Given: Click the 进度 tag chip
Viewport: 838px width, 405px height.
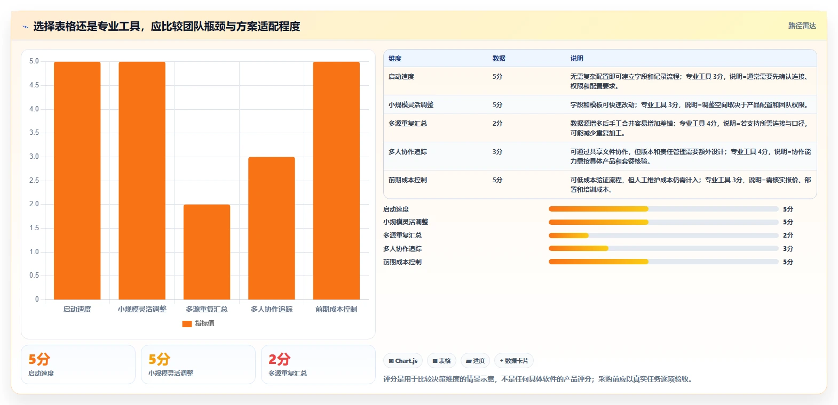Looking at the screenshot, I should (x=475, y=361).
